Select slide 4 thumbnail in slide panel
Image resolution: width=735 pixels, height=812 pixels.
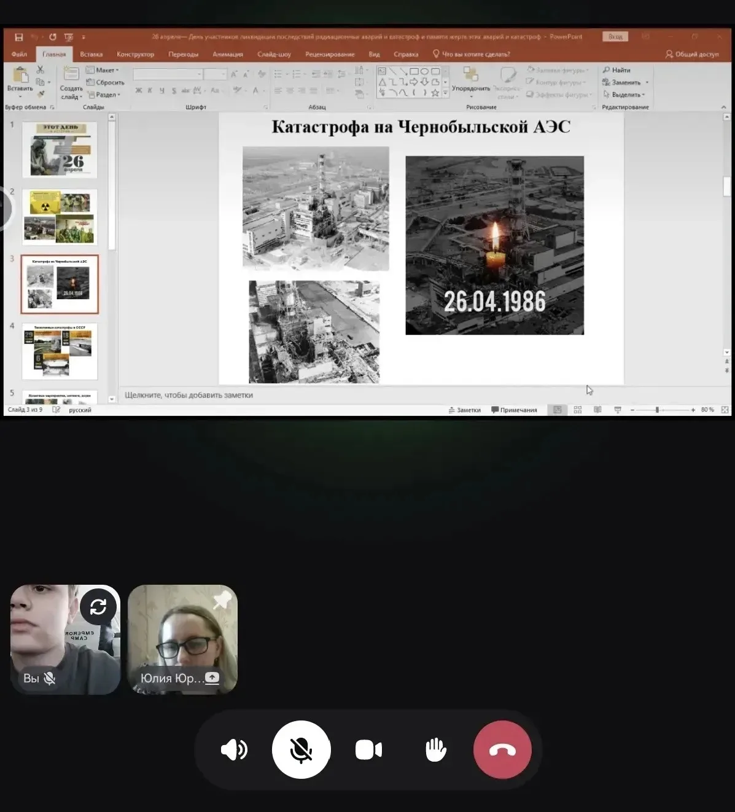[x=60, y=351]
